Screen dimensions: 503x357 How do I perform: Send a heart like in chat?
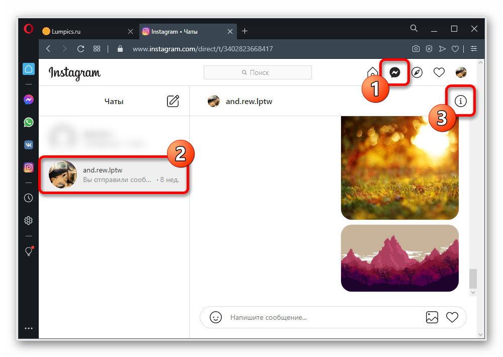click(452, 317)
